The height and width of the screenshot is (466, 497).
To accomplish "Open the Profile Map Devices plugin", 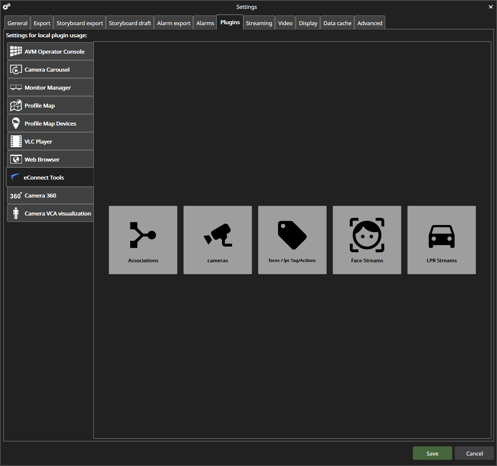I will click(50, 123).
